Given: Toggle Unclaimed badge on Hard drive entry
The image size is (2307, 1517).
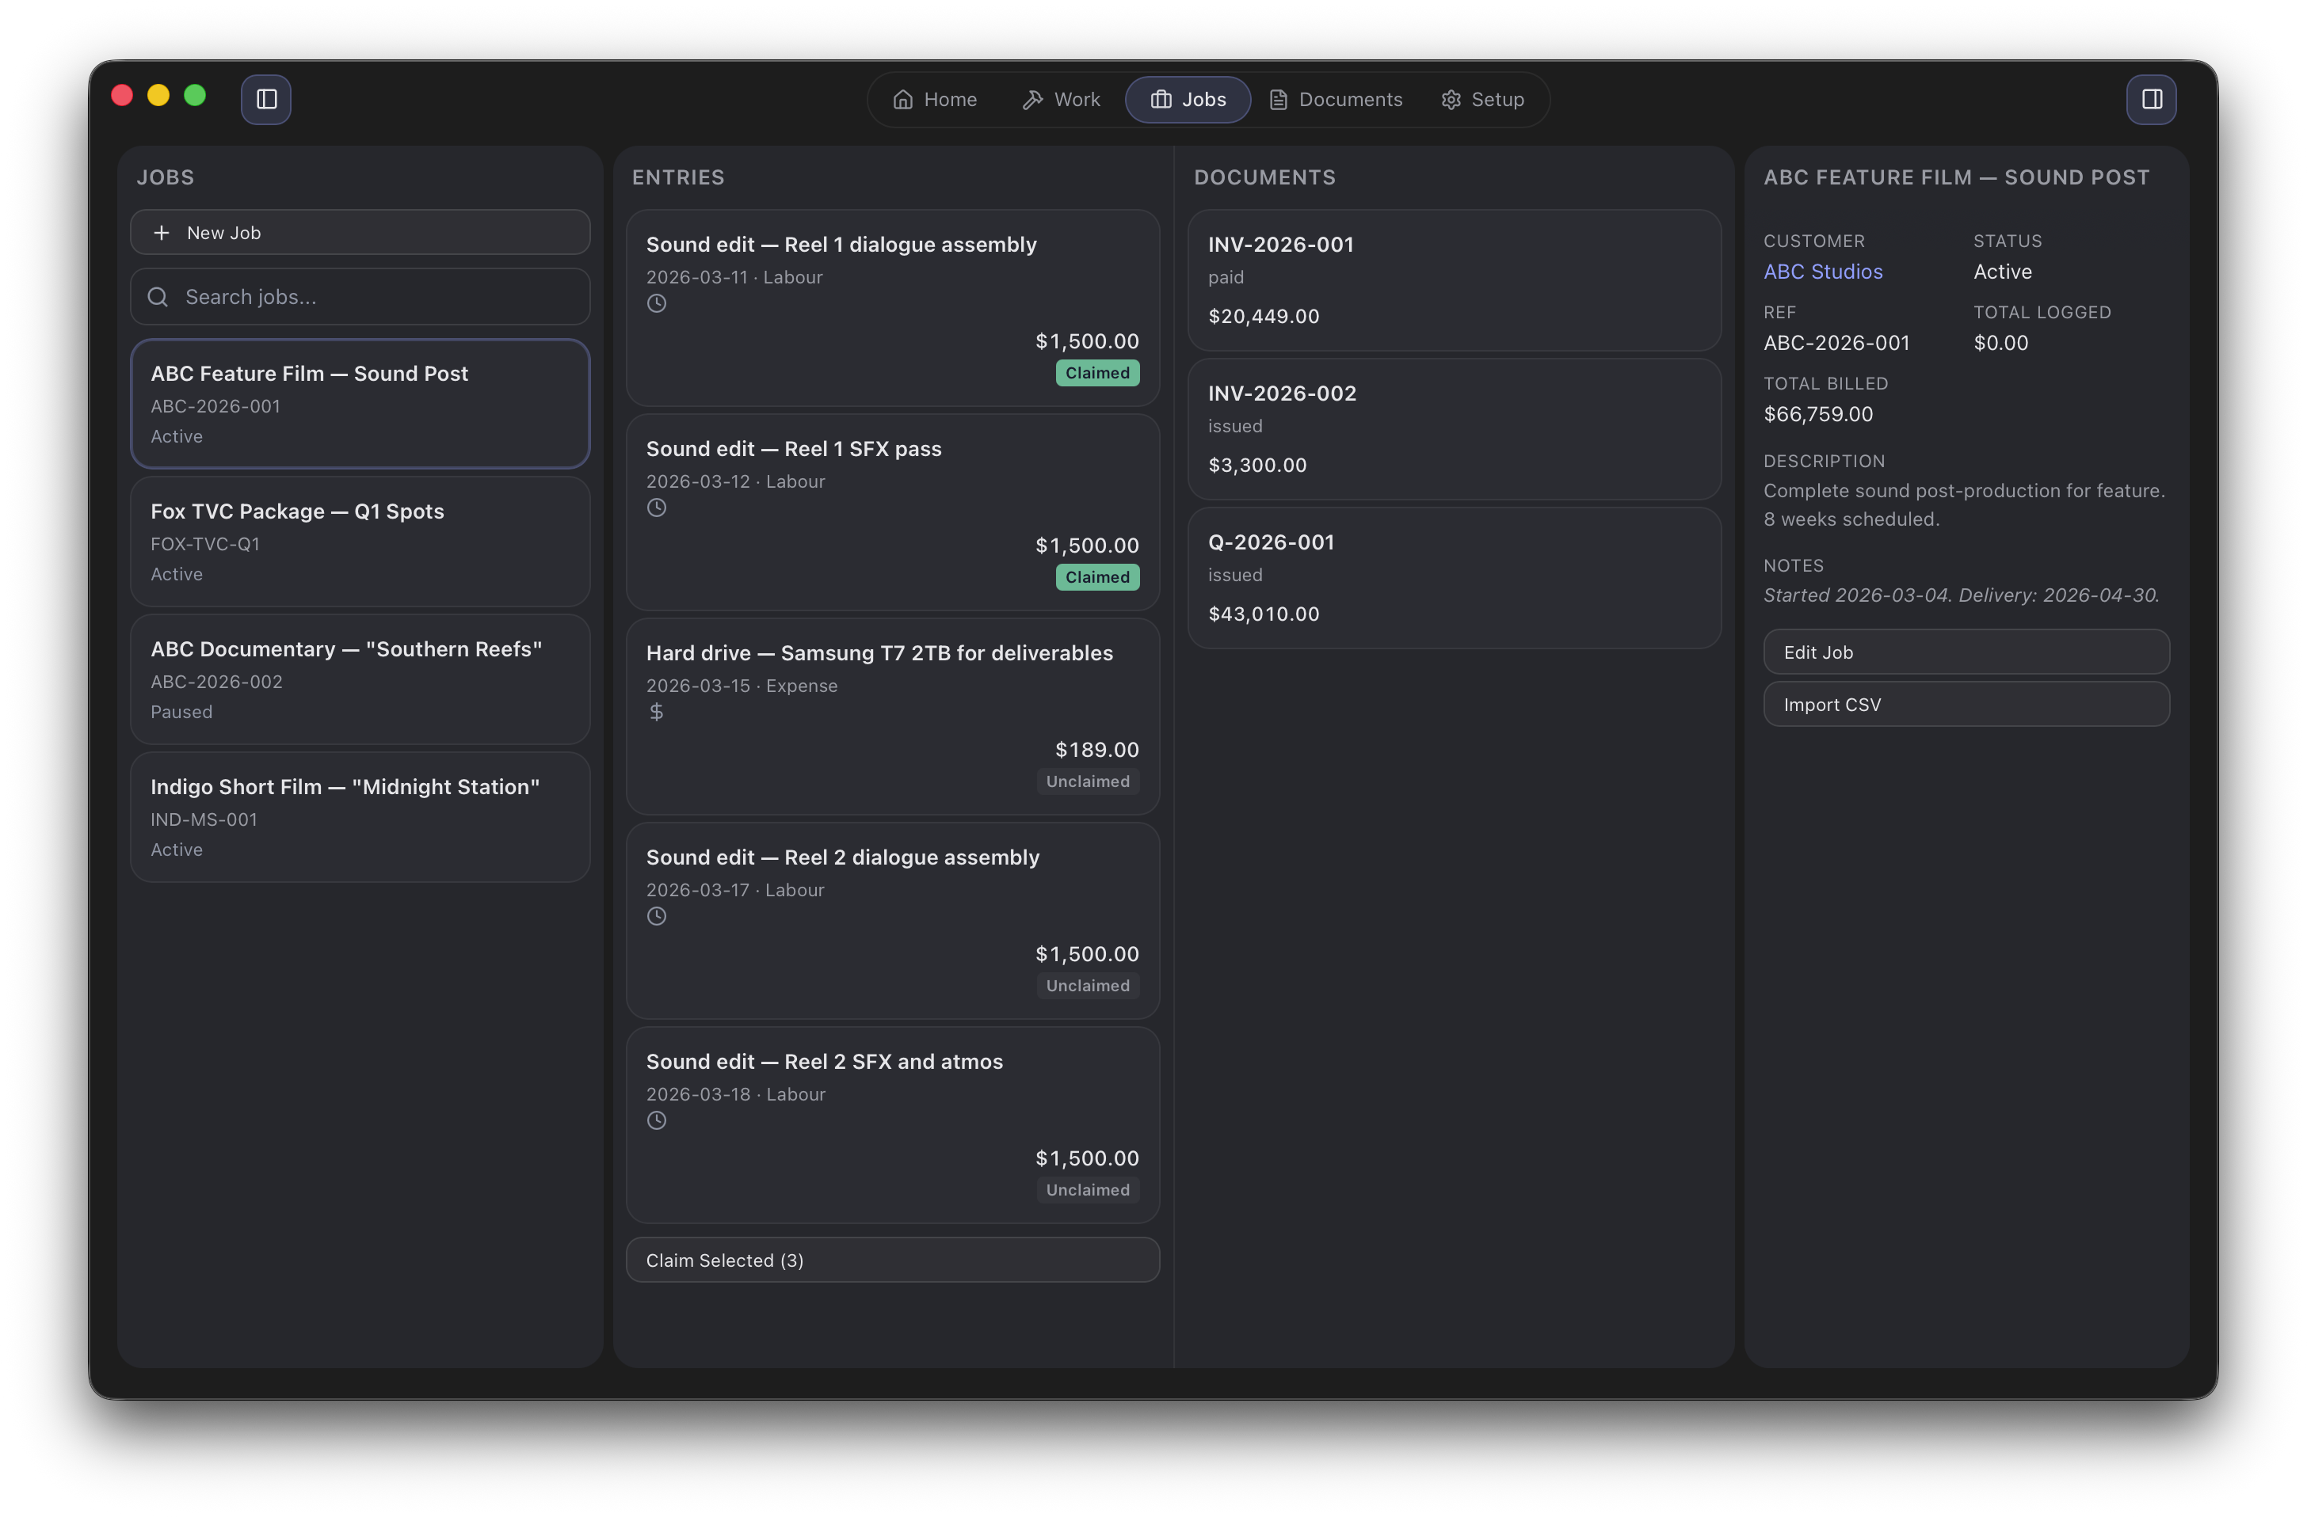Looking at the screenshot, I should point(1087,781).
